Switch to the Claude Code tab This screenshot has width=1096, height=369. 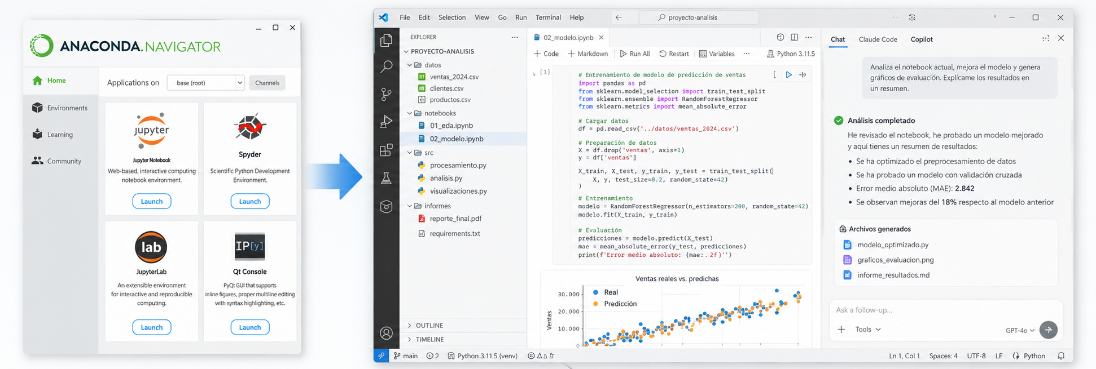click(x=878, y=39)
